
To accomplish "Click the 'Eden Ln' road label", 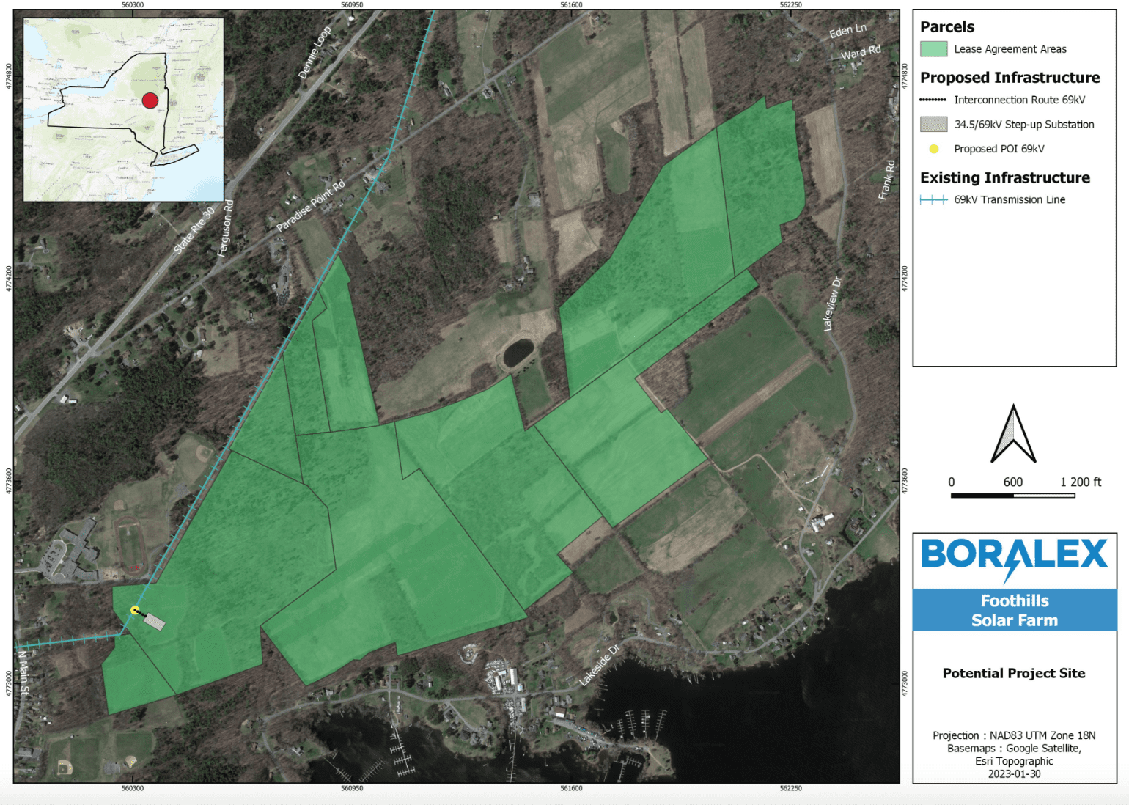I will (847, 30).
